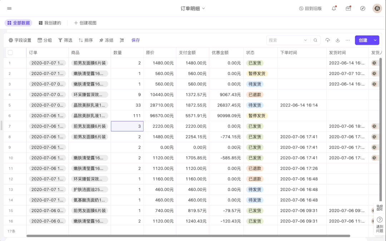This screenshot has height=241, width=386.
Task: Open the search field's dropdown chevron
Action: click(306, 40)
